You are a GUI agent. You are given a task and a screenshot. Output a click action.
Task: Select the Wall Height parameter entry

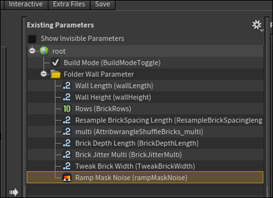[113, 97]
